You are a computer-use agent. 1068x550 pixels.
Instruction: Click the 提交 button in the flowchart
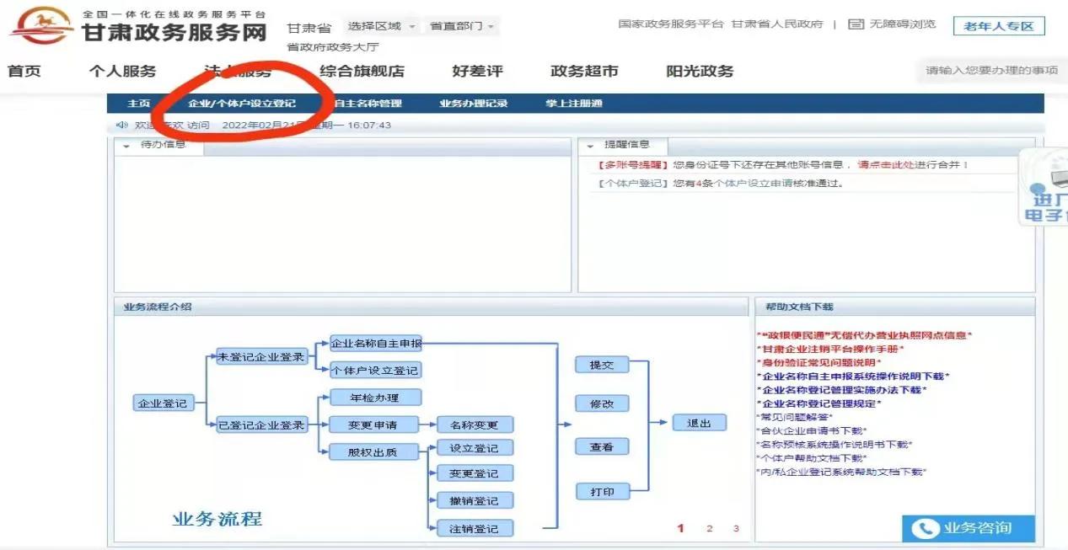(602, 365)
